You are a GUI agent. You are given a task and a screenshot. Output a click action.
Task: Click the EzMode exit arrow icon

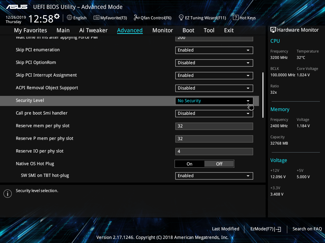point(278,229)
